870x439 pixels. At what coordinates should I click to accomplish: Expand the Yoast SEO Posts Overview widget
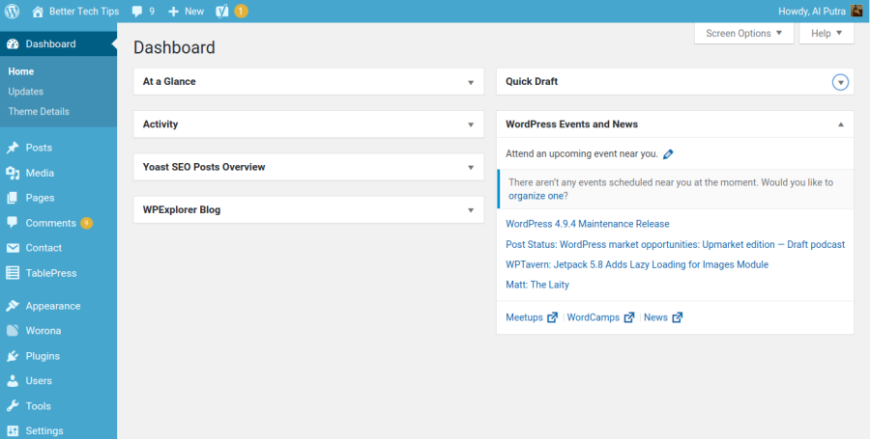471,167
